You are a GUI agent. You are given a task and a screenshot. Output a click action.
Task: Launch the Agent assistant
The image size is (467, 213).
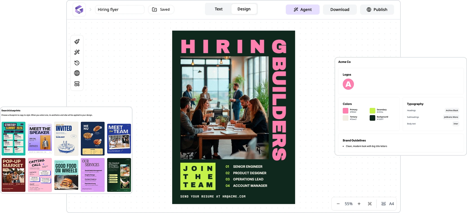303,10
